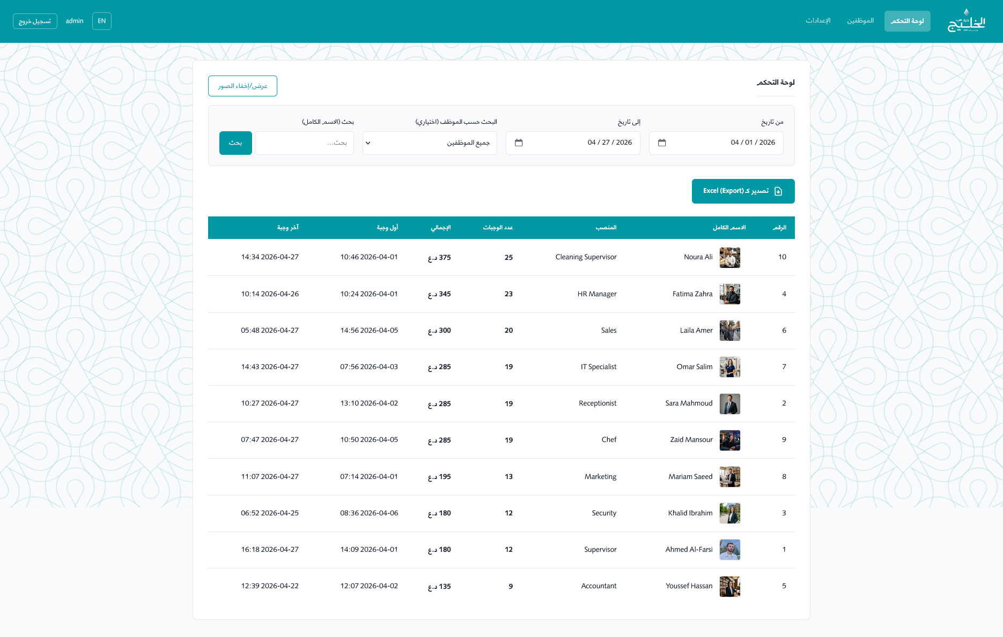
Task: Click Noura Ali's profile photo
Action: click(x=729, y=258)
